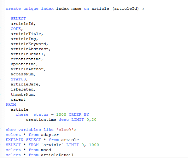The width and height of the screenshot is (188, 158).
Task: Click the 'articleDetail,' column line
Action: click(x=28, y=54)
